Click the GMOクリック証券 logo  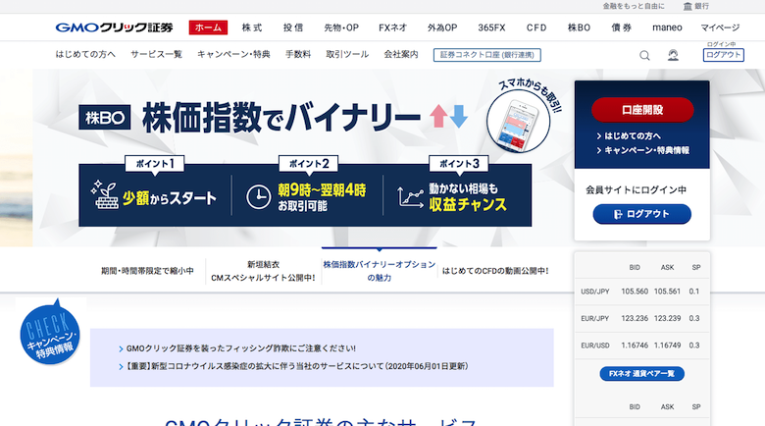[x=116, y=27]
